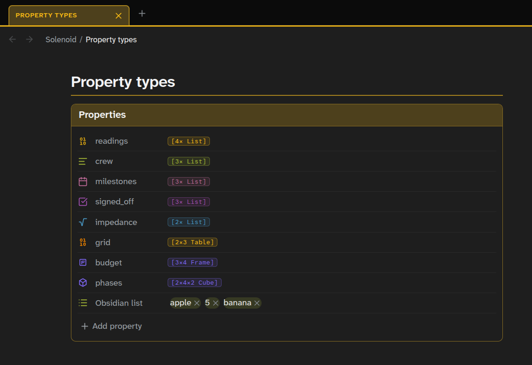This screenshot has width=532, height=365.
Task: Click the list icon beside Obsidian list
Action: (x=83, y=303)
